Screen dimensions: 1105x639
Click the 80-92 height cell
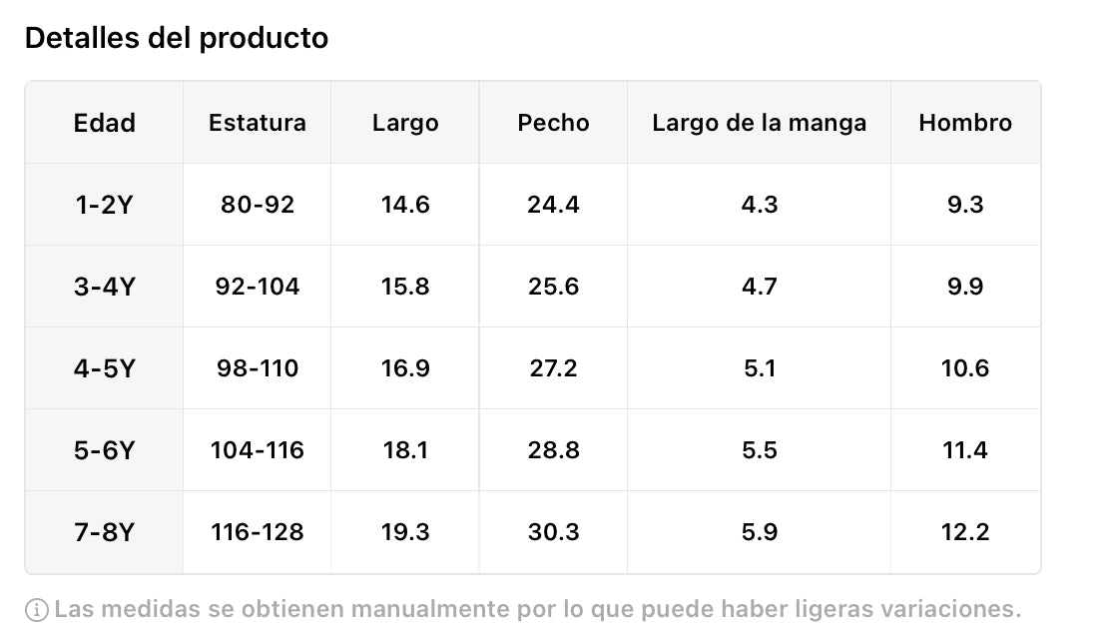(x=257, y=205)
